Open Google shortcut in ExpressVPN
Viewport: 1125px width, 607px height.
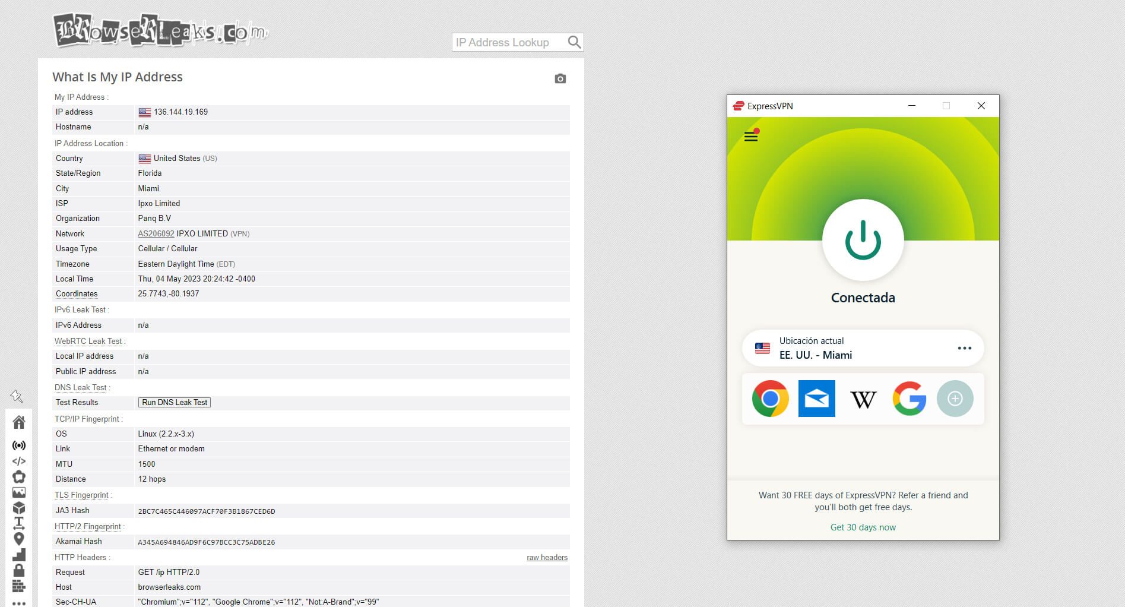(909, 399)
